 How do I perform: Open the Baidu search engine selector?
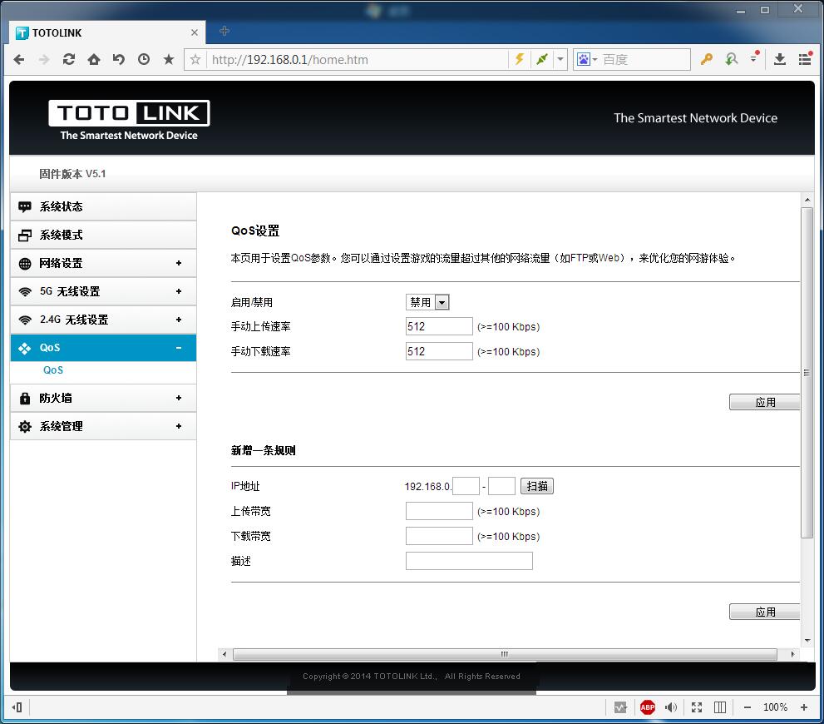(x=586, y=59)
